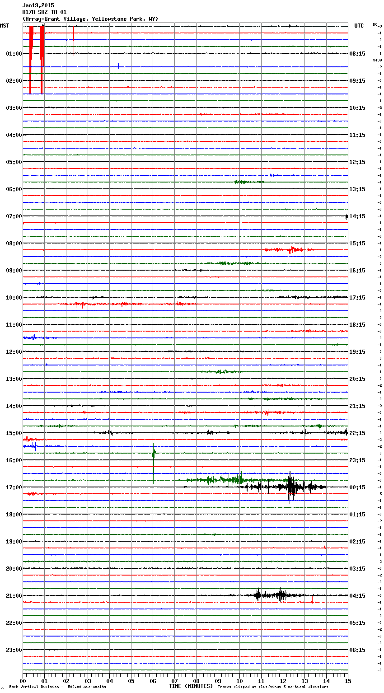Select the 13:00 MST time label
384x693 pixels.
click(14, 379)
